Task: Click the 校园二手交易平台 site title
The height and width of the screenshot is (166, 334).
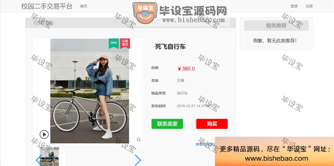Action: coord(47,6)
